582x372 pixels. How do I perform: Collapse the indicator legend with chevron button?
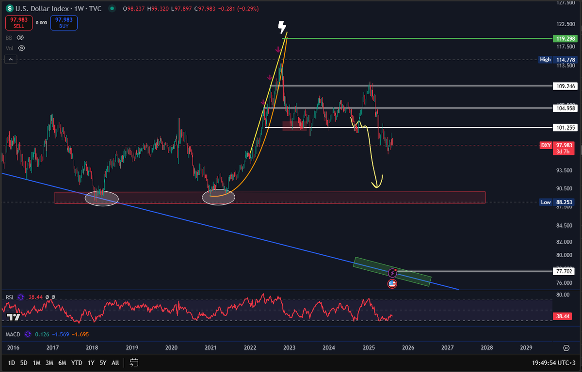(11, 60)
